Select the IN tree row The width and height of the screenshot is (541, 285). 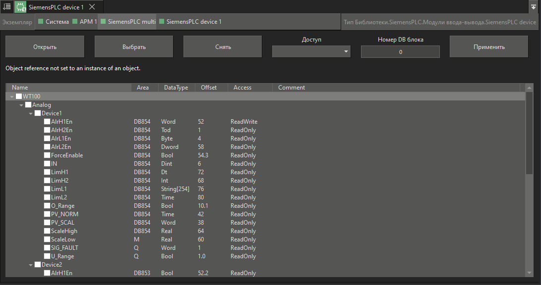click(x=266, y=164)
